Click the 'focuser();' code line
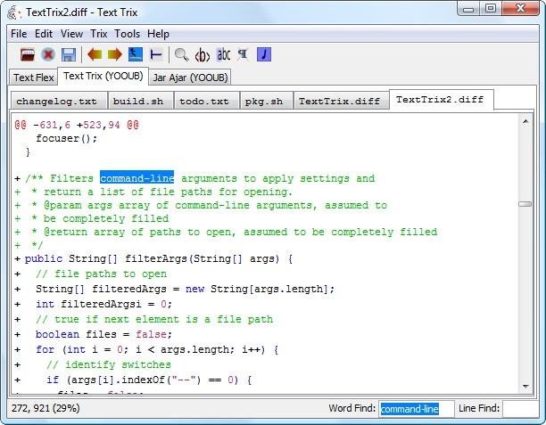The height and width of the screenshot is (425, 546). (x=67, y=138)
